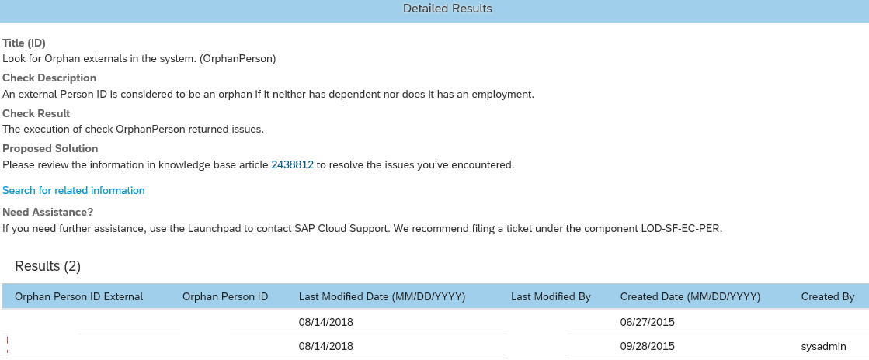Click the Results (2) heading
This screenshot has width=869, height=360.
pyautogui.click(x=47, y=266)
